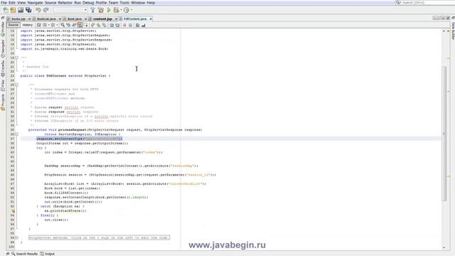Click the first icon right of History
The height and width of the screenshot is (256, 455).
coord(39,26)
